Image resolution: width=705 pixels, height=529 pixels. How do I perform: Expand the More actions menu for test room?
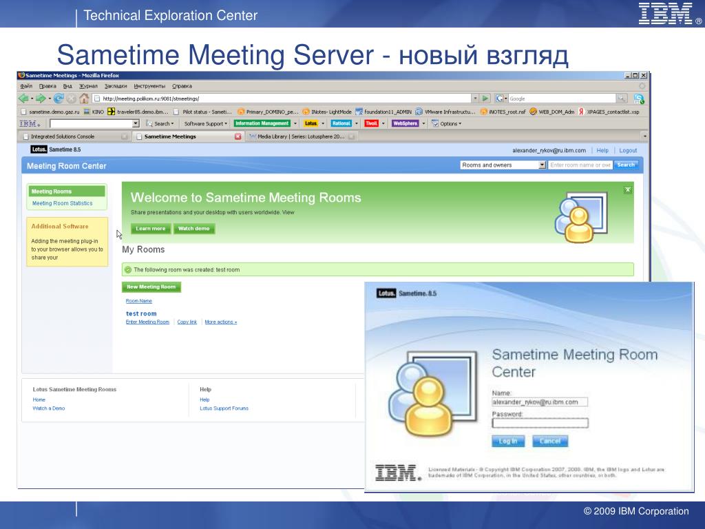pyautogui.click(x=221, y=322)
